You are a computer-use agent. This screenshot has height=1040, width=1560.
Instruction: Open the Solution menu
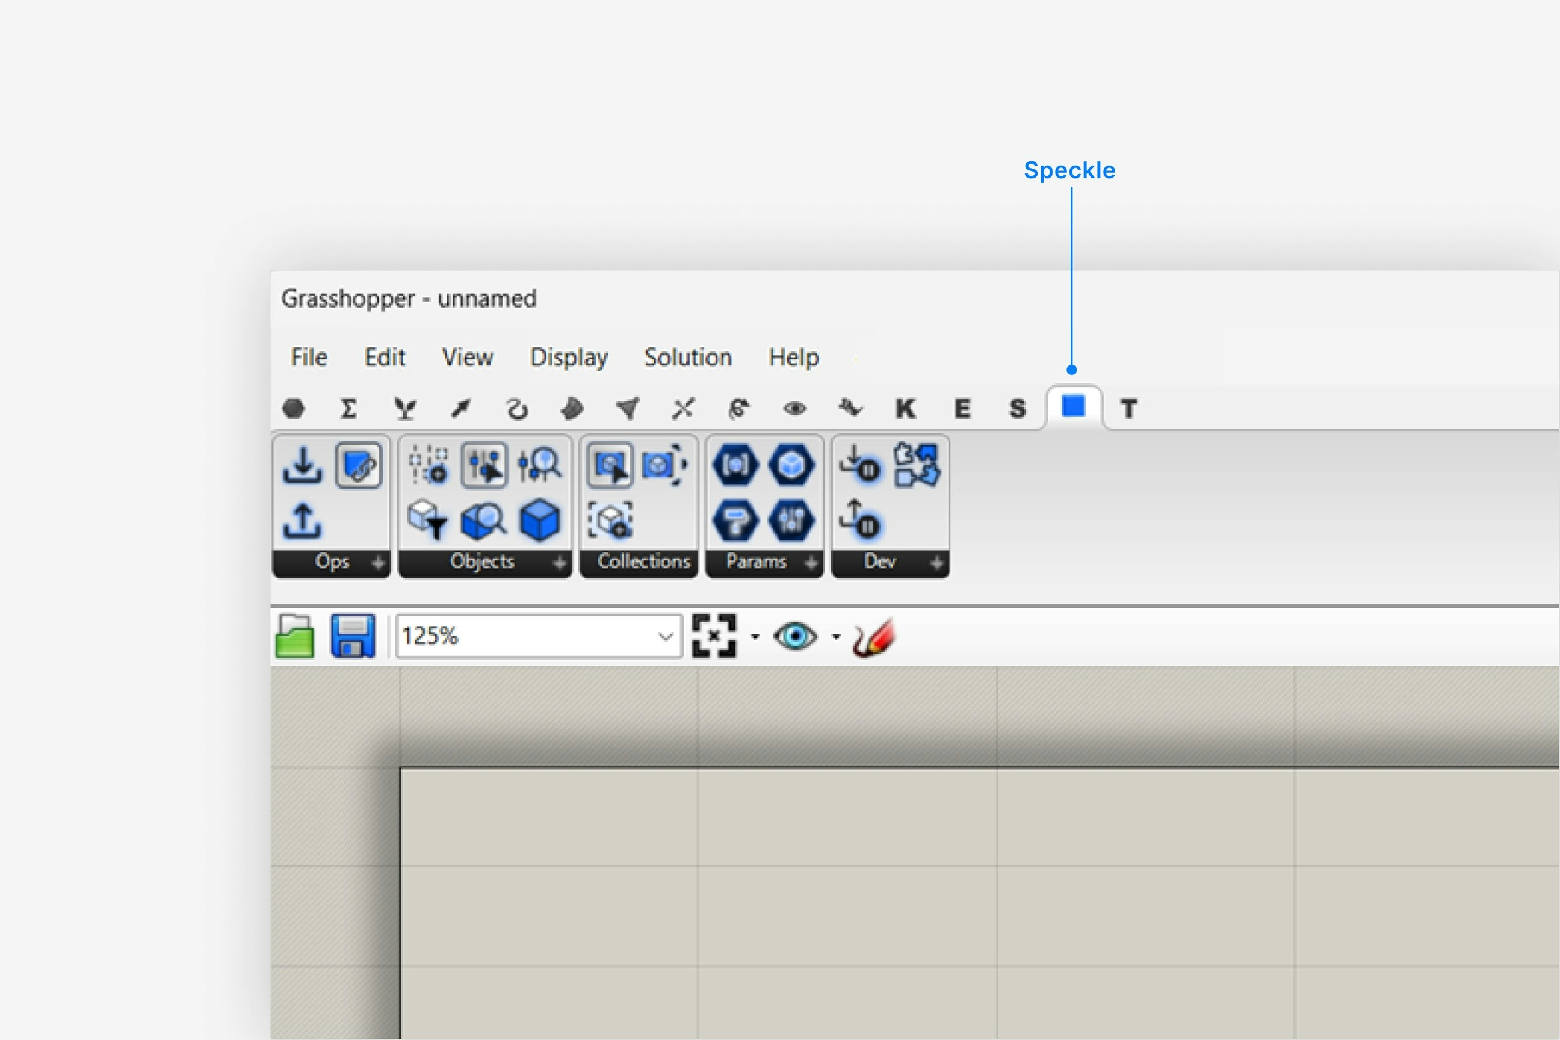click(688, 357)
